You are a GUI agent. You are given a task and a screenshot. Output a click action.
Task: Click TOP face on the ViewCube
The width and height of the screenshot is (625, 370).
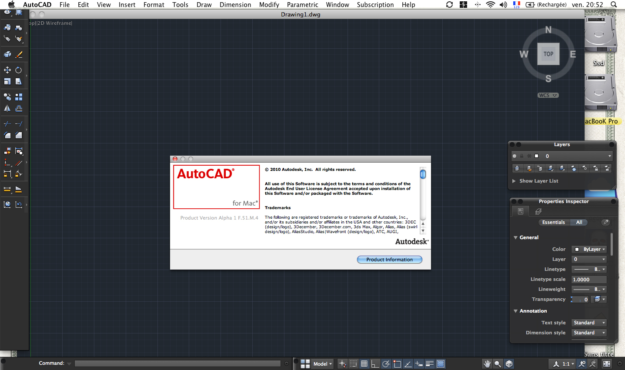coord(548,54)
